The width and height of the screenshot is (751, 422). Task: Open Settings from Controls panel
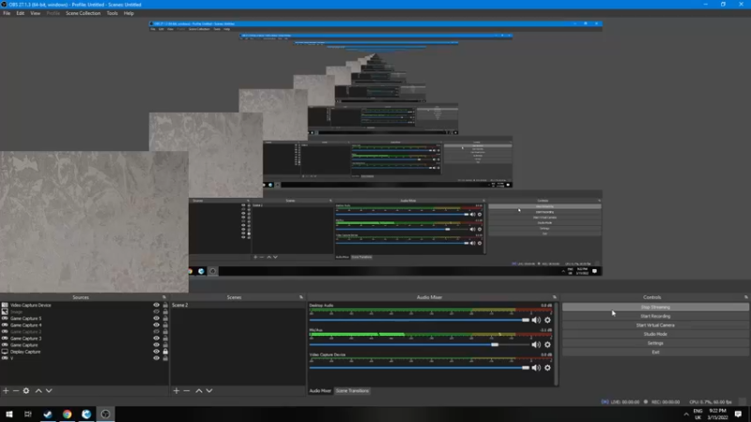(x=655, y=343)
